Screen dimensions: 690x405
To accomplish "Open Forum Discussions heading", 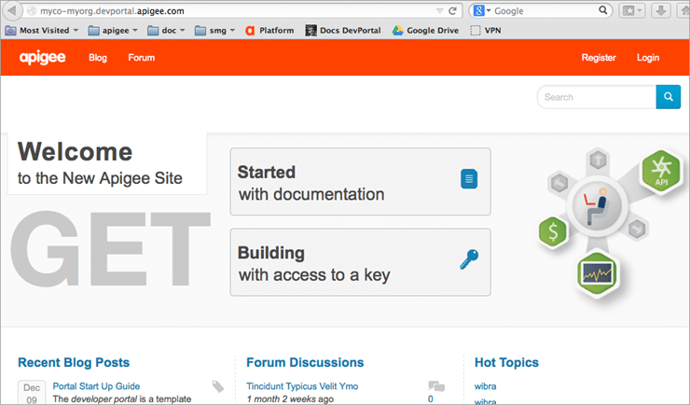I will tap(305, 362).
